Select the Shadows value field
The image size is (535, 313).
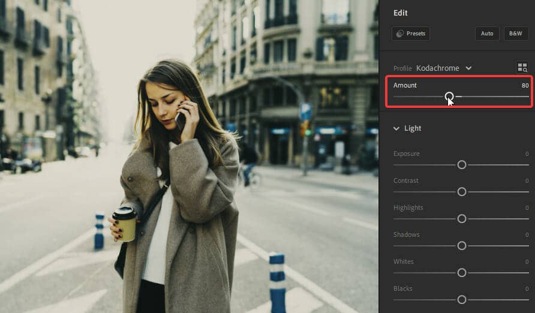[x=527, y=235]
